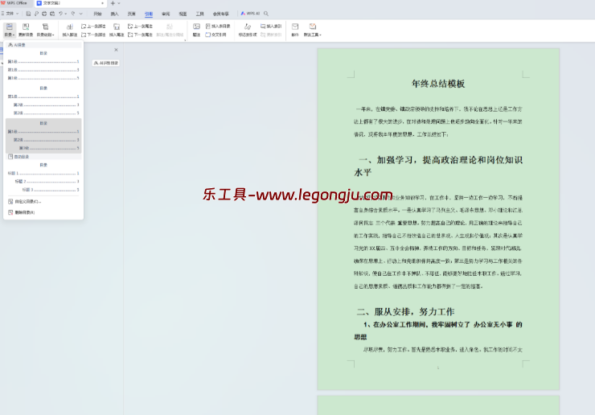This screenshot has width=595, height=415.
Task: Go to 下一条脚注 (next footnote)
Action: tap(93, 35)
